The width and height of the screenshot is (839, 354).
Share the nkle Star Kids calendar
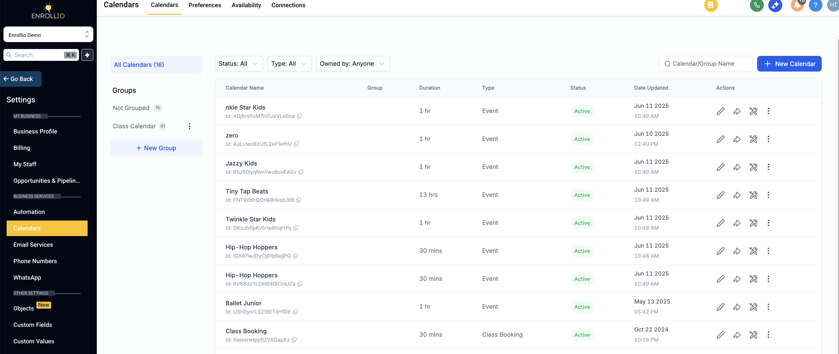737,111
